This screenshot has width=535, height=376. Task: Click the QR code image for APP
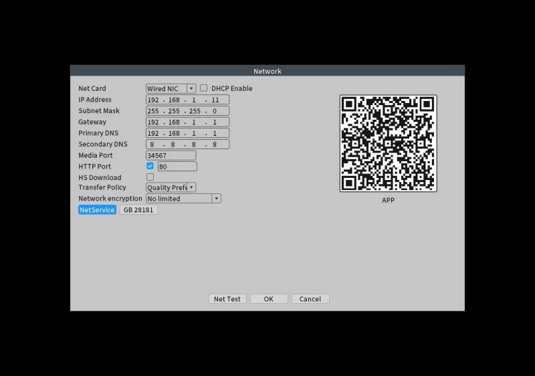coord(388,143)
